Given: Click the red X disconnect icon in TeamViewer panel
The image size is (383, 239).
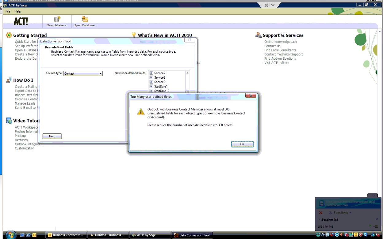Looking at the screenshot, I should tap(321, 213).
